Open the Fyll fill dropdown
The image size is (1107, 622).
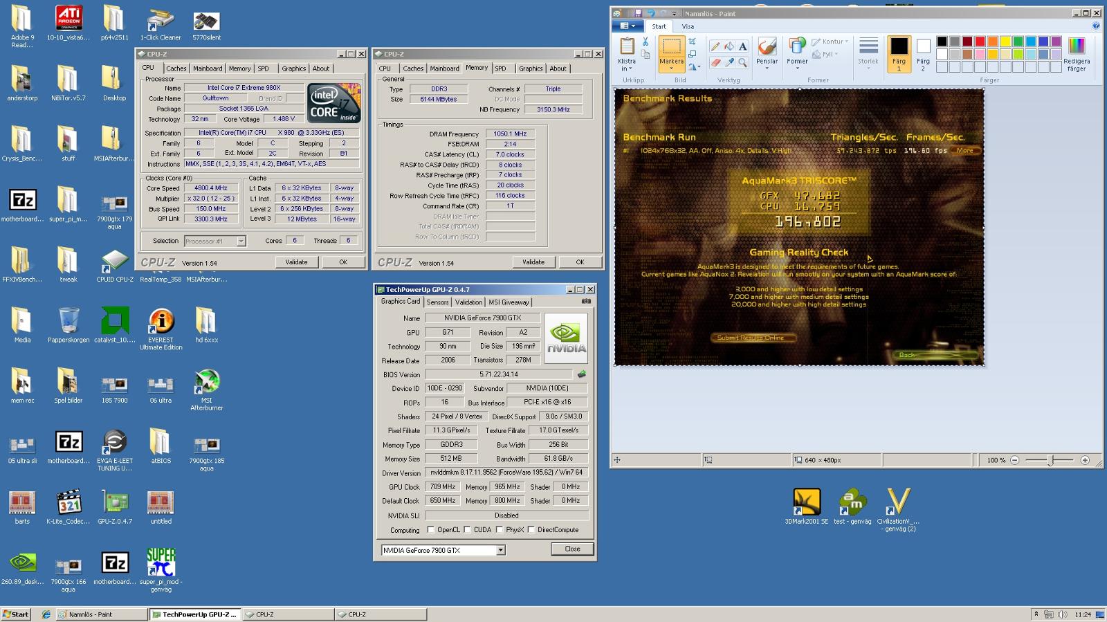tap(825, 54)
